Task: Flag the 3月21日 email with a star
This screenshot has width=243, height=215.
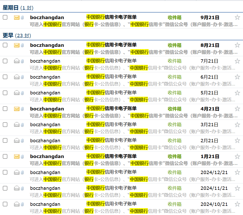Action: point(237,124)
